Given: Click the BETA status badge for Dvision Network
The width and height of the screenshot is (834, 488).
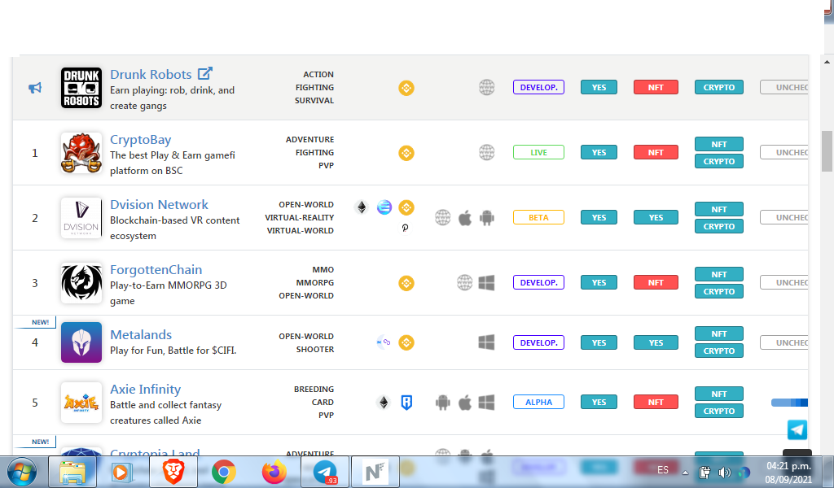Looking at the screenshot, I should pyautogui.click(x=539, y=217).
